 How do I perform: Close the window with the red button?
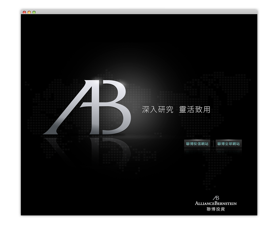[24, 12]
